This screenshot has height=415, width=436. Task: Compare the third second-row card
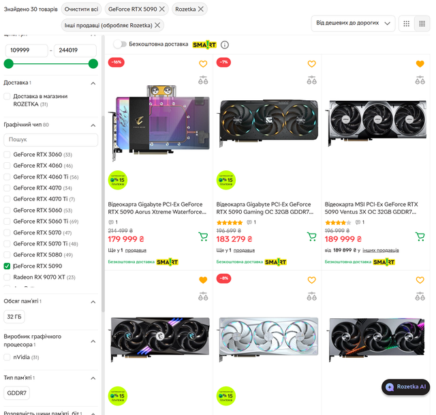click(x=420, y=296)
